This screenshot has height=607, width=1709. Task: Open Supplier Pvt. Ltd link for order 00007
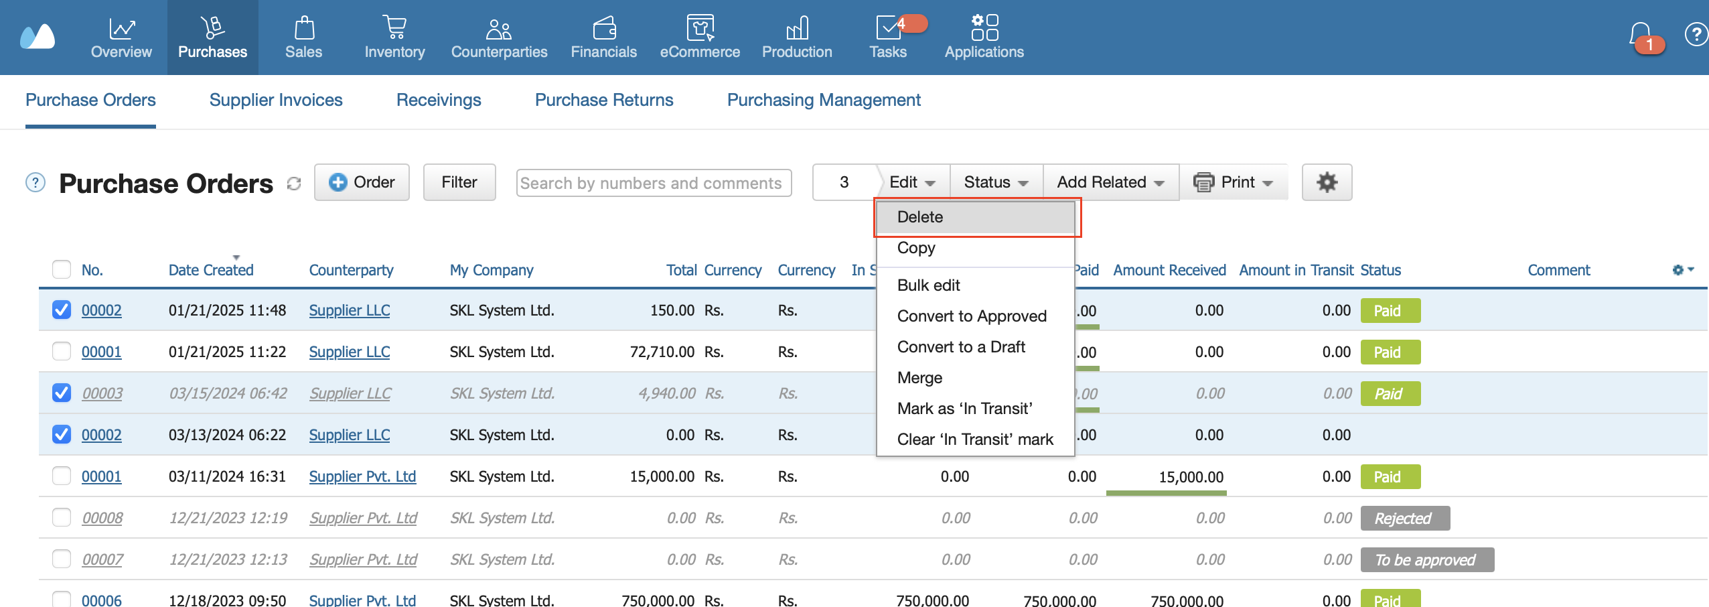point(363,559)
